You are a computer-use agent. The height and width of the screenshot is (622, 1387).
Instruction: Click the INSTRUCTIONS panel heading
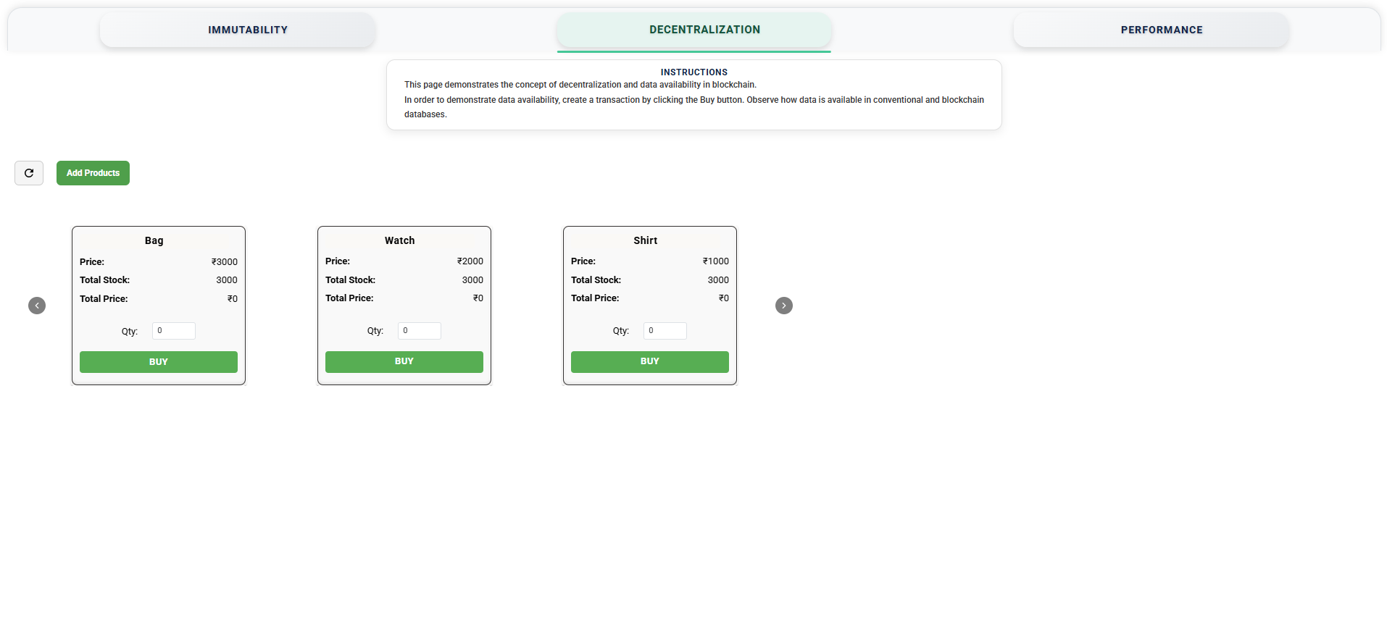pos(693,72)
